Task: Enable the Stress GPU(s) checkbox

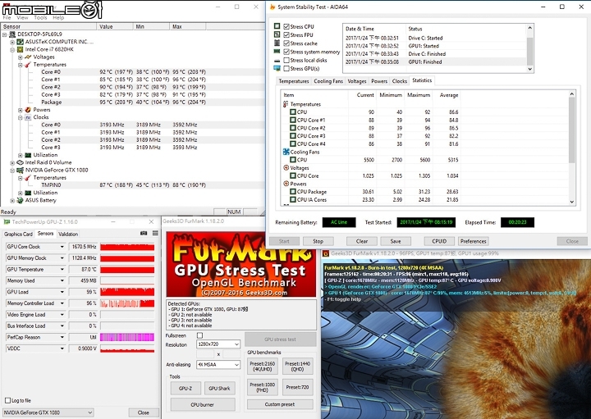Action: (286, 69)
